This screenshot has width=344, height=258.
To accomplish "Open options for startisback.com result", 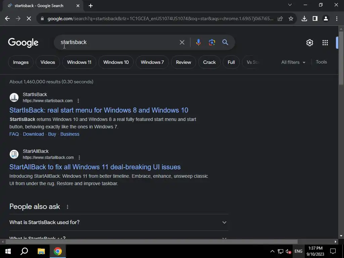I will pyautogui.click(x=78, y=101).
